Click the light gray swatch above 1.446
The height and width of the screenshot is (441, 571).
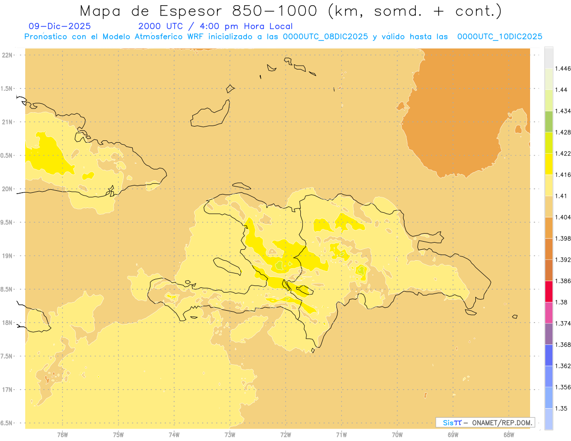pos(549,58)
